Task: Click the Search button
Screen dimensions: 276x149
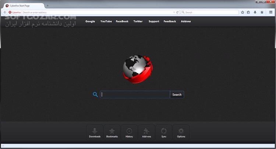Action: pyautogui.click(x=177, y=95)
